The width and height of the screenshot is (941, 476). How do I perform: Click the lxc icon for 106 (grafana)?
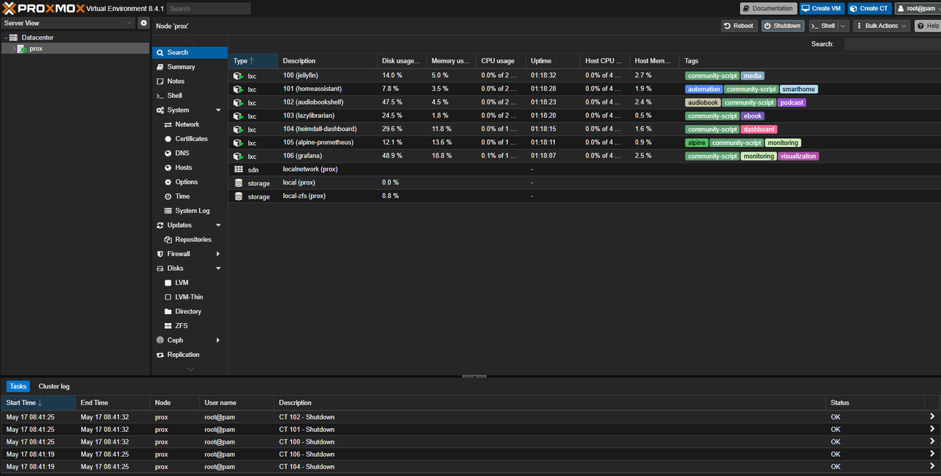(x=238, y=156)
